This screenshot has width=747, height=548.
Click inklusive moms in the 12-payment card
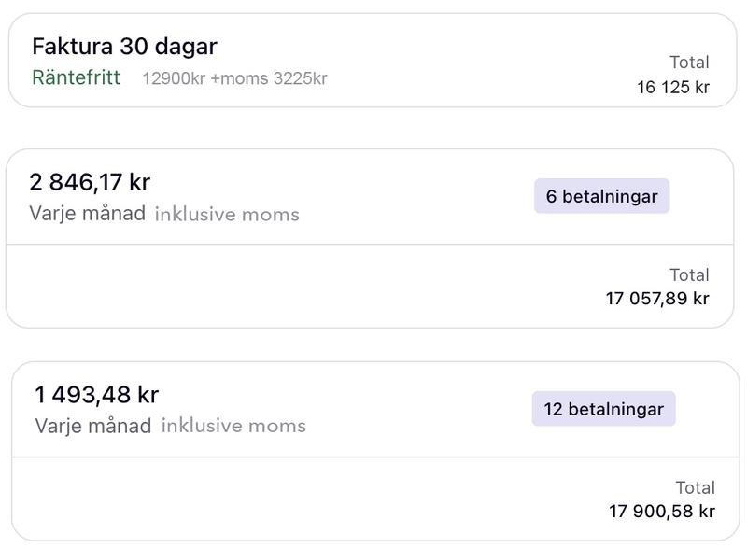233,426
